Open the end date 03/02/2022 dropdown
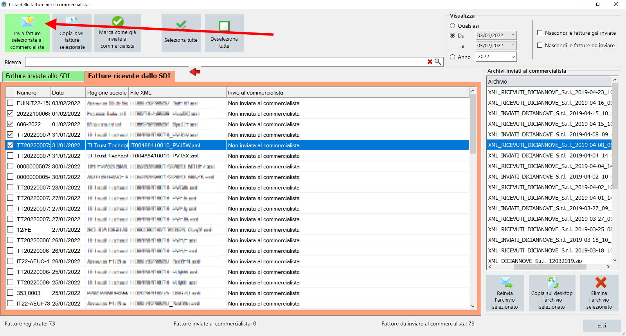Screen dimensions: 626x336 pos(513,46)
